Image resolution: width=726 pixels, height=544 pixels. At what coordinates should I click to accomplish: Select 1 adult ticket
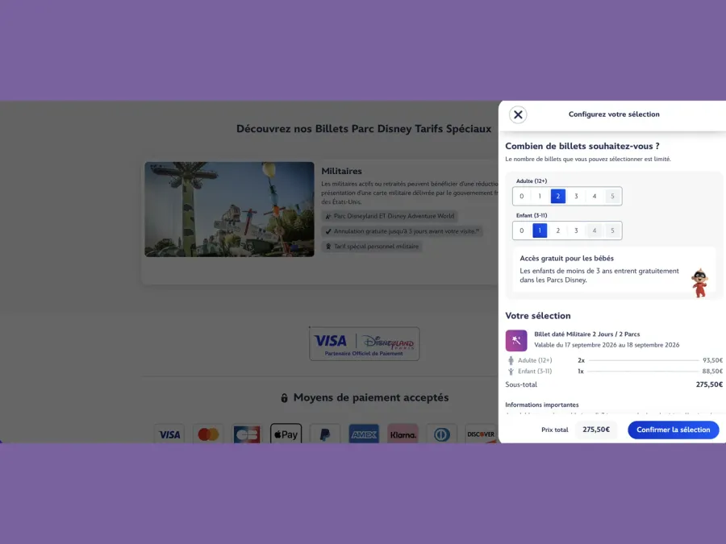pyautogui.click(x=540, y=196)
